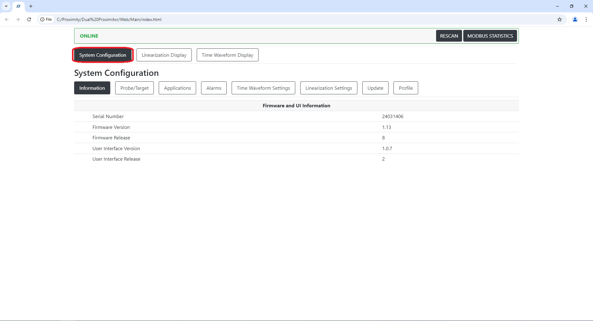The image size is (593, 321).
Task: Go to the Update tab
Action: tap(375, 88)
